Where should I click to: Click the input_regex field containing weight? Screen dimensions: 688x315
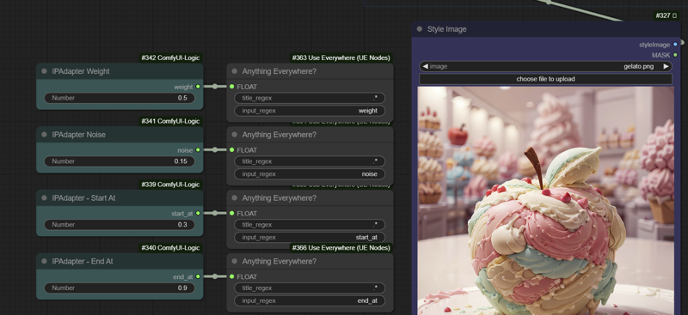click(310, 111)
